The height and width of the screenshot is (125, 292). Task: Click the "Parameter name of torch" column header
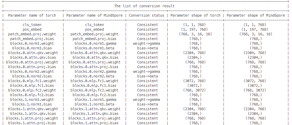click(x=32, y=15)
